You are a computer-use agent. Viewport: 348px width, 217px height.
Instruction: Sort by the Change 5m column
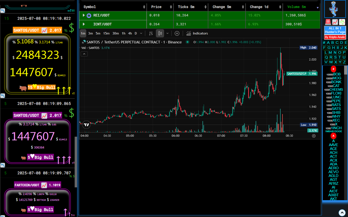click(227, 7)
